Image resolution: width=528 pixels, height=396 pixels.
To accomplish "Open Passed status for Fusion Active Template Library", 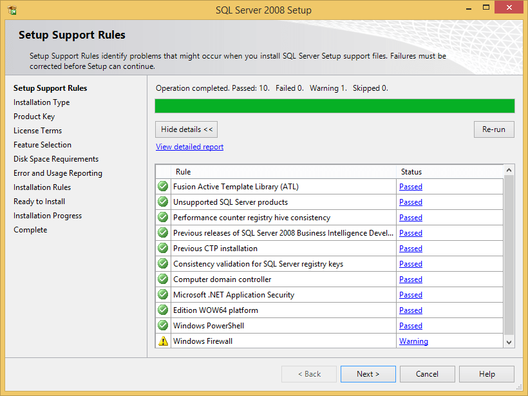I will [410, 187].
